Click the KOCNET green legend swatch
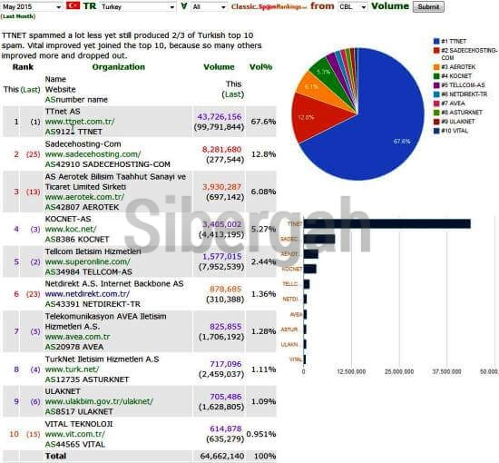Screen dimensions: 499x463 coord(436,76)
